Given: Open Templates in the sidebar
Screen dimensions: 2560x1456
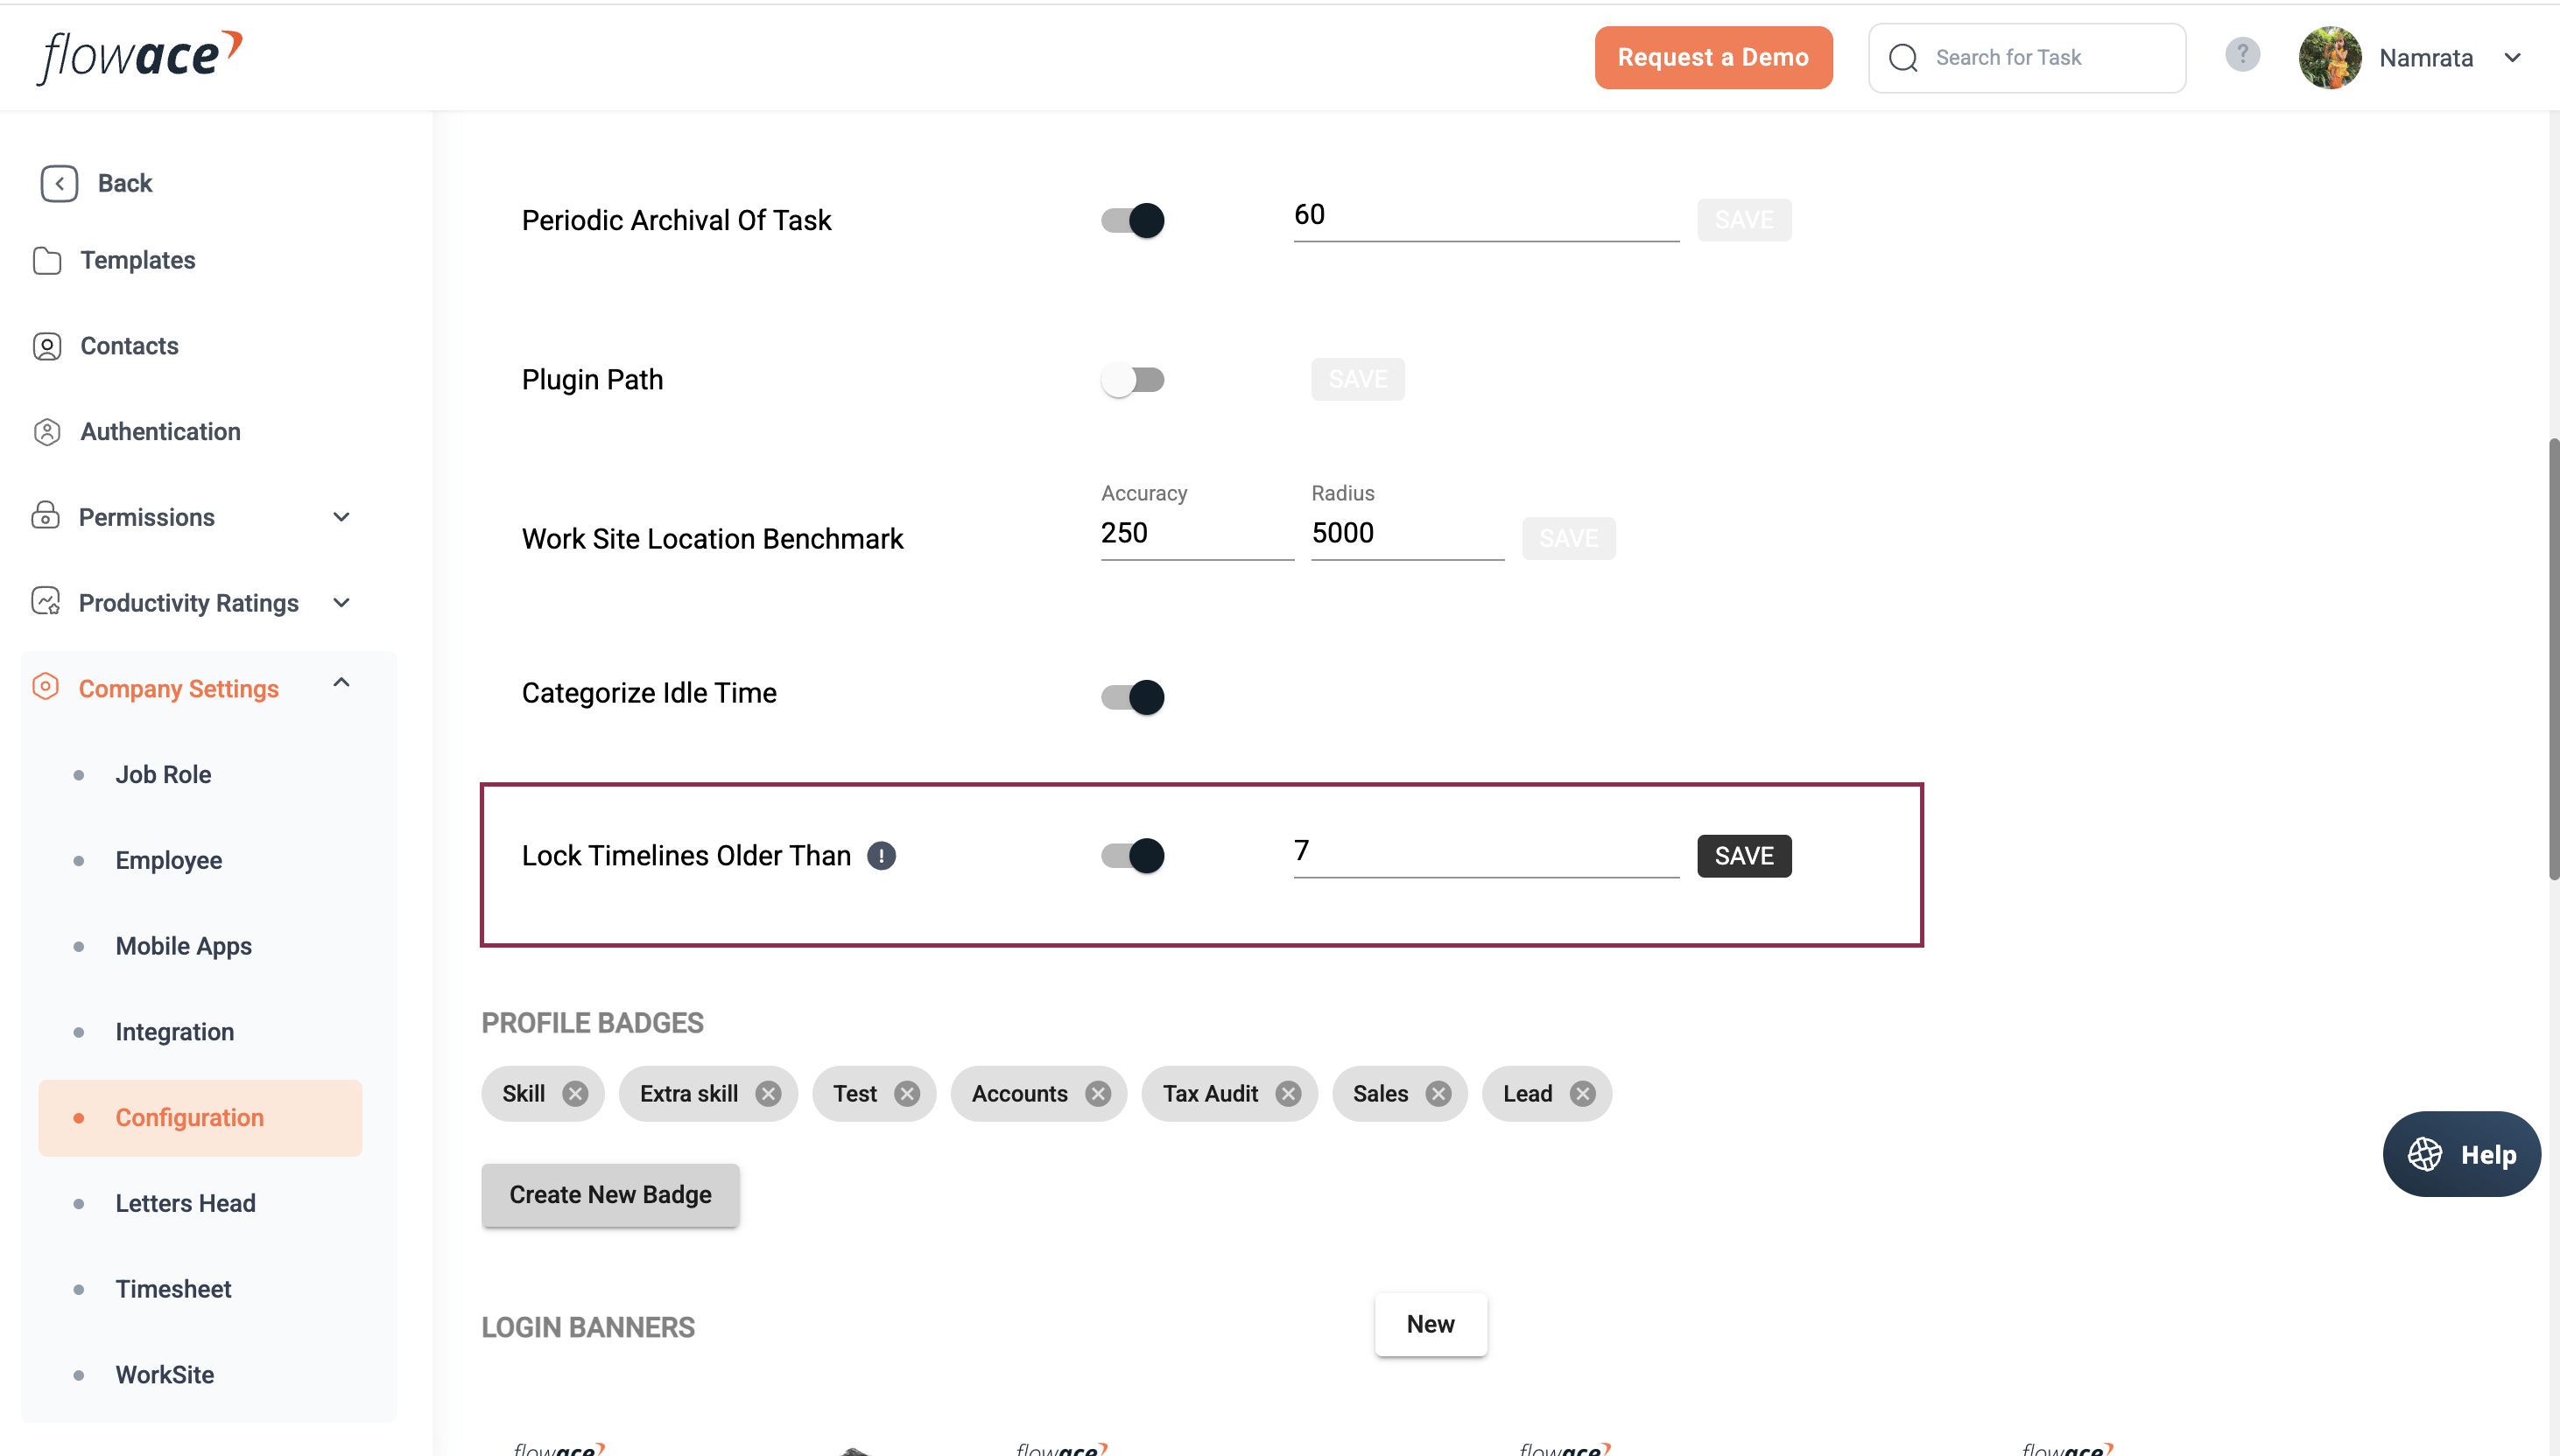Looking at the screenshot, I should tap(137, 260).
